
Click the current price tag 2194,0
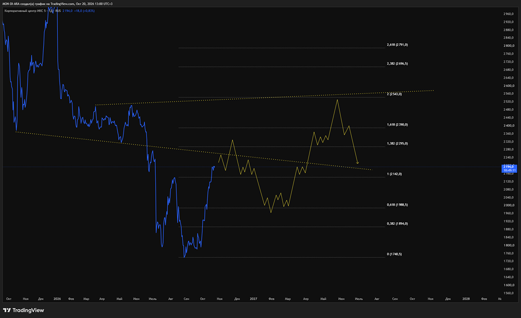509,168
